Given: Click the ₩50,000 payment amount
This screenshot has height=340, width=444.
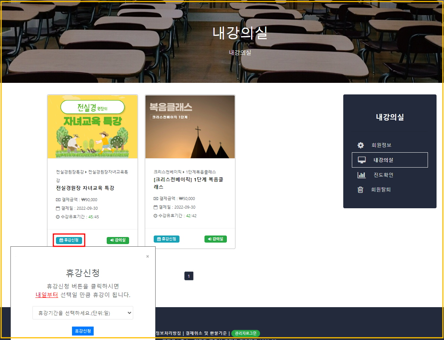Looking at the screenshot, I should tap(187, 199).
